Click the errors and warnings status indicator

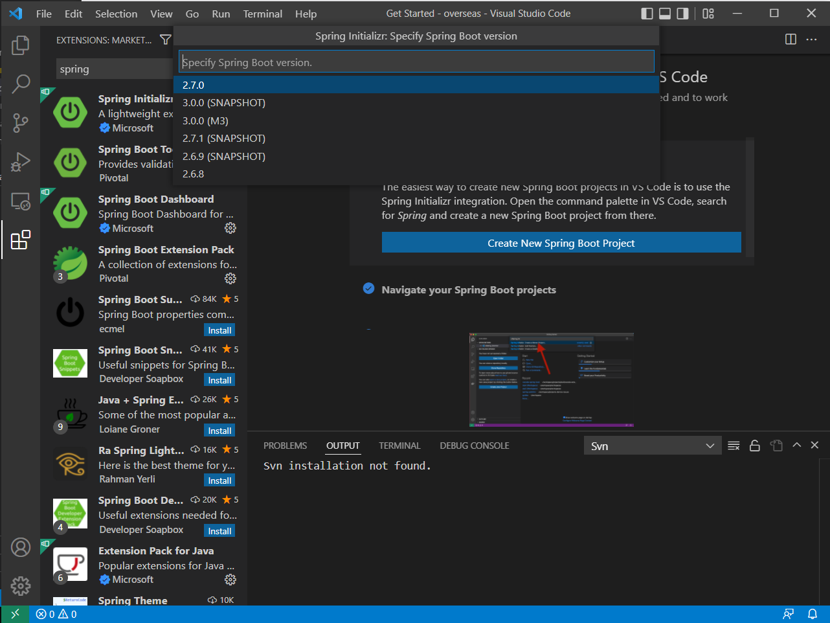[x=56, y=614]
